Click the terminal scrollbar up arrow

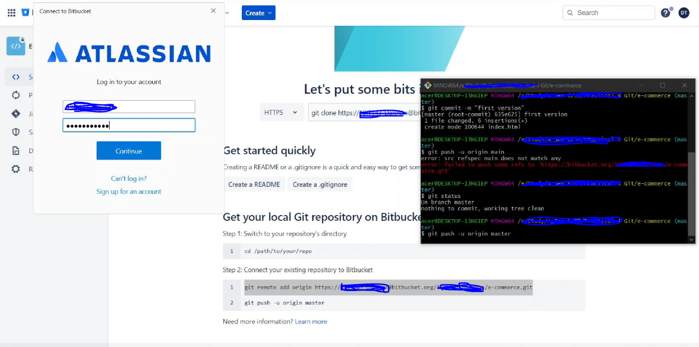(x=691, y=95)
